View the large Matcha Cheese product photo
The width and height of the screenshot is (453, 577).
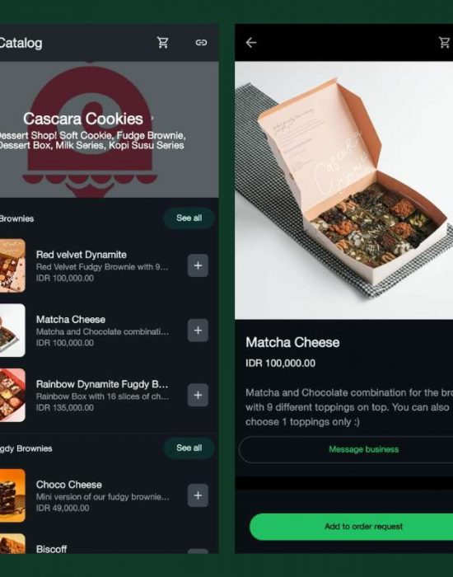(x=343, y=190)
